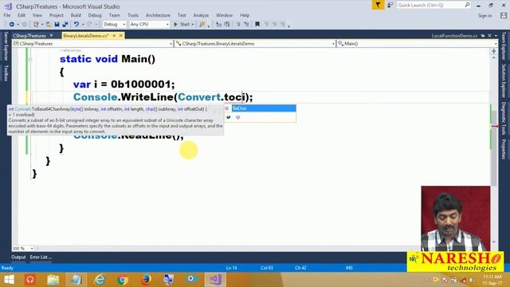The height and width of the screenshot is (287, 510).
Task: Open the Architecture menu
Action: (158, 15)
